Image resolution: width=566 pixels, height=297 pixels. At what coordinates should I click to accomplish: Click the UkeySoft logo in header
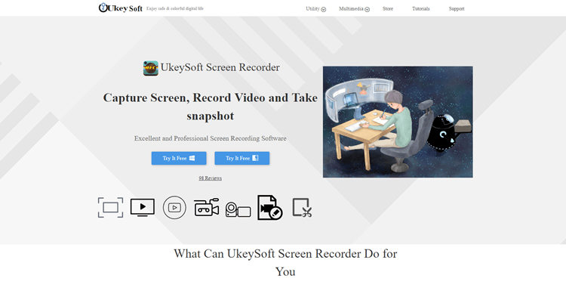pos(121,8)
